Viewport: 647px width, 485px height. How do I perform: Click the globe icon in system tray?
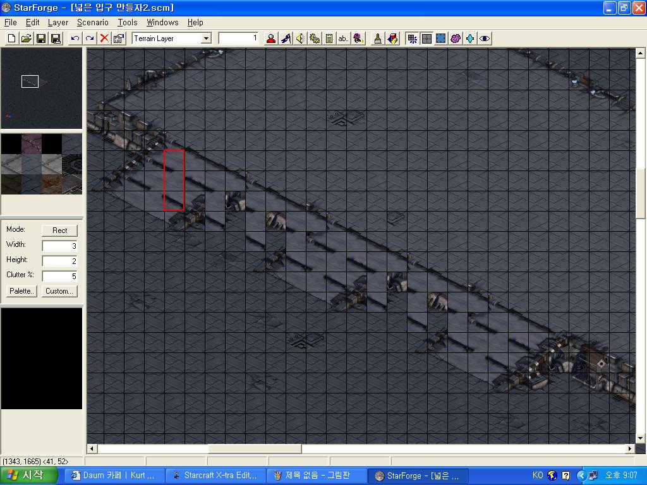(x=552, y=476)
